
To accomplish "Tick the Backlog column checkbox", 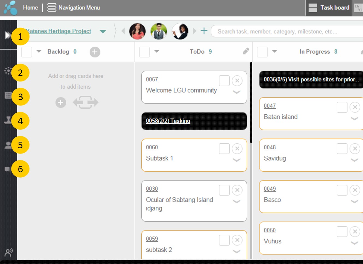I will [27, 52].
